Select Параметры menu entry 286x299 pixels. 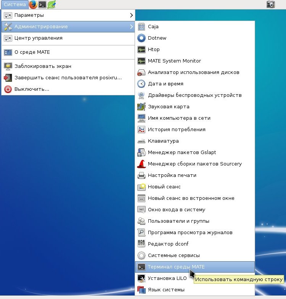(68, 15)
